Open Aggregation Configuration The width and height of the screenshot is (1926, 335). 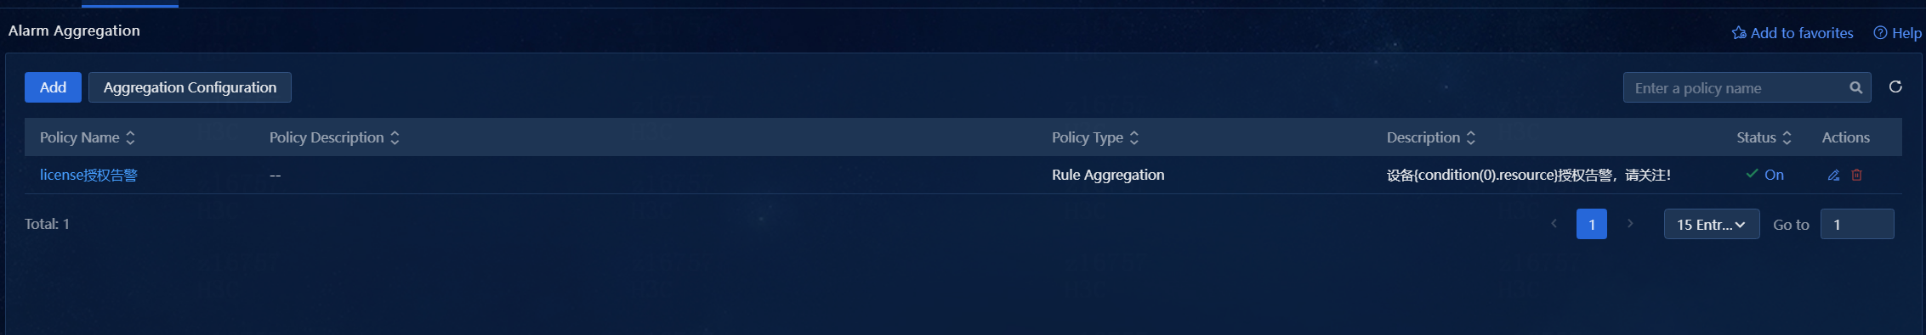190,87
